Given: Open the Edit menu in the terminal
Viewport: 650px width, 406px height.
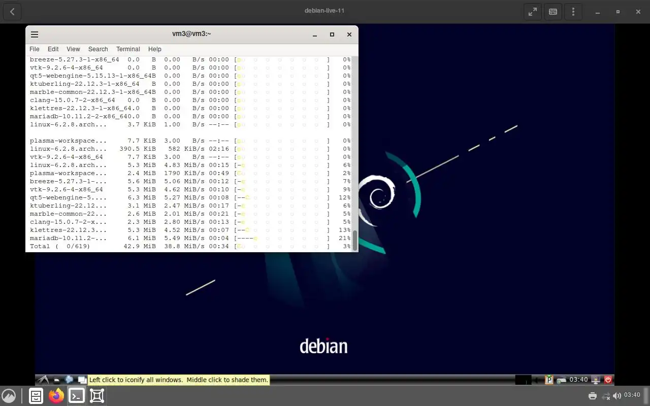Looking at the screenshot, I should (53, 49).
